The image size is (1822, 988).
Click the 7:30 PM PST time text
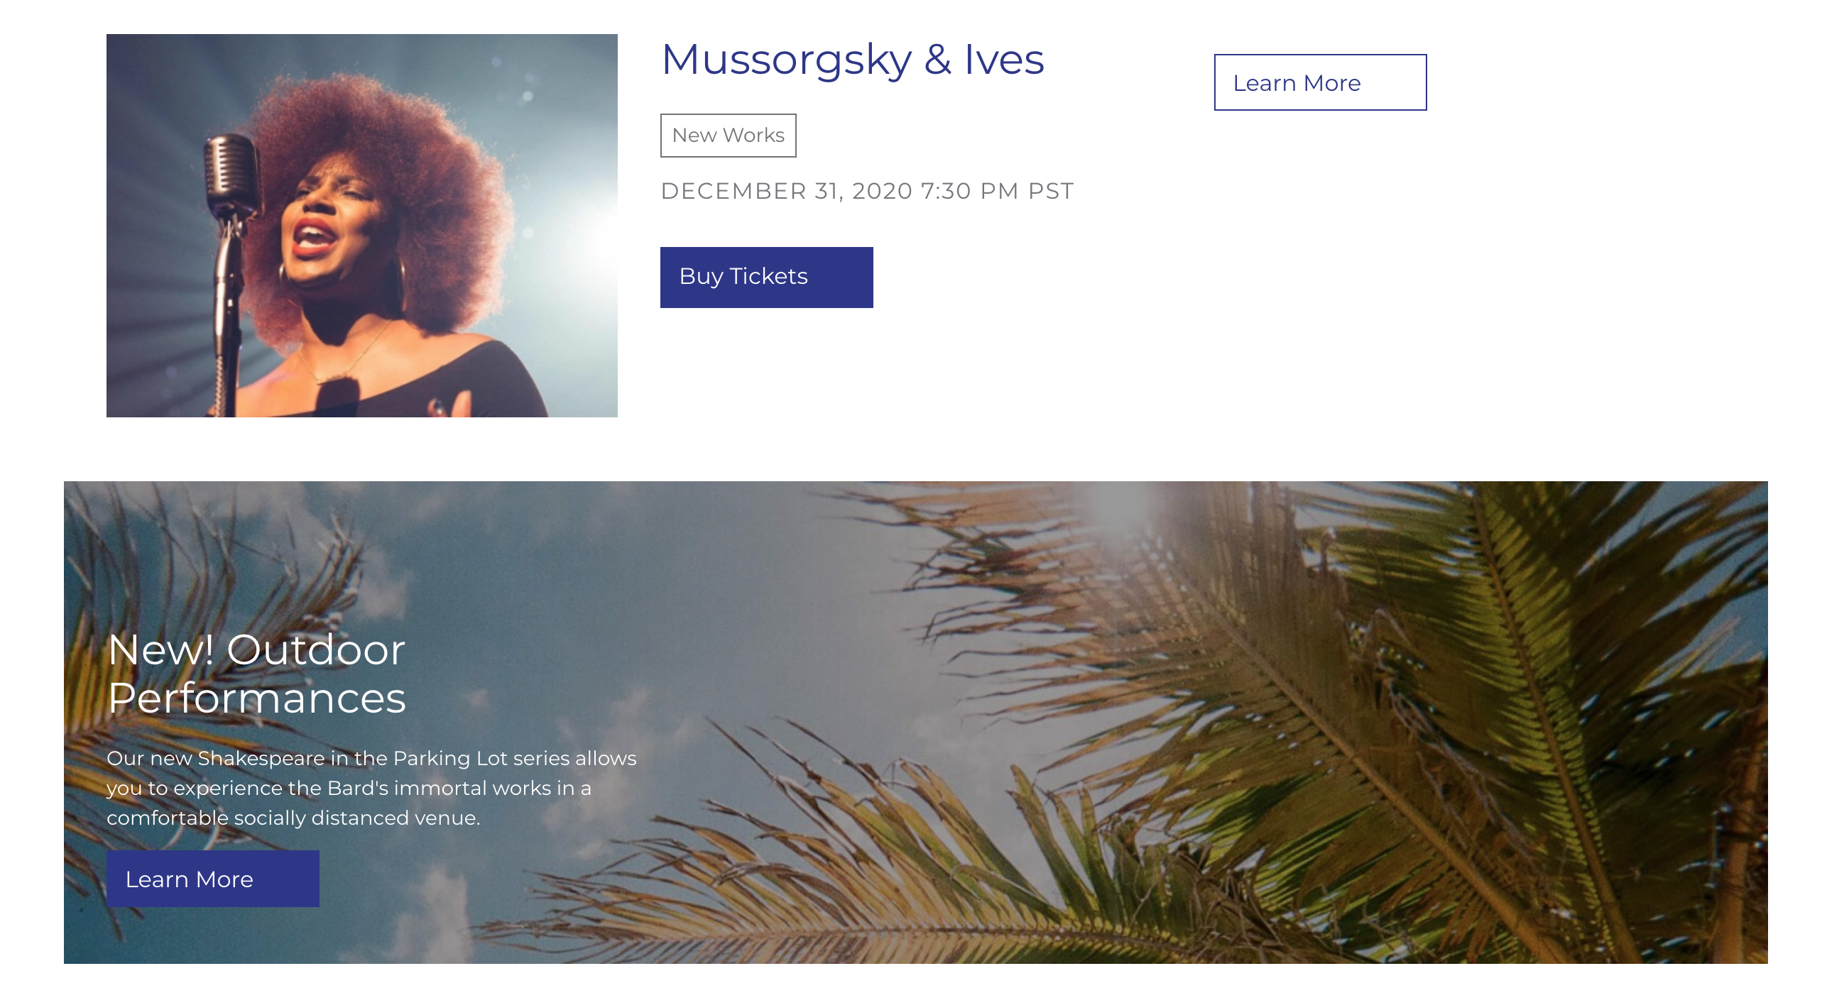click(997, 191)
